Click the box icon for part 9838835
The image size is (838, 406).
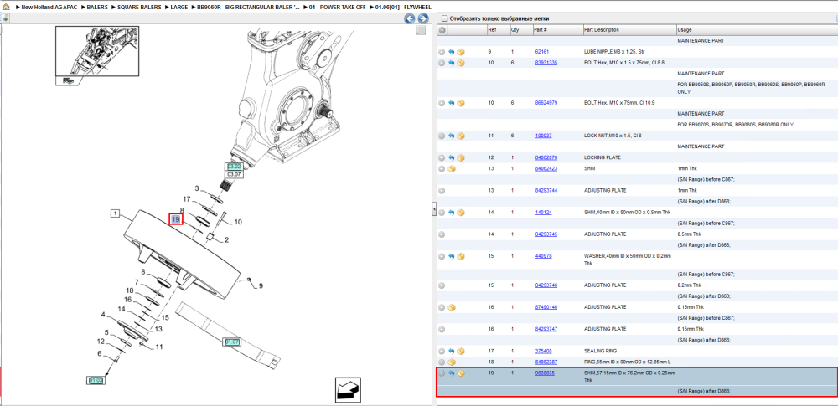click(x=461, y=373)
